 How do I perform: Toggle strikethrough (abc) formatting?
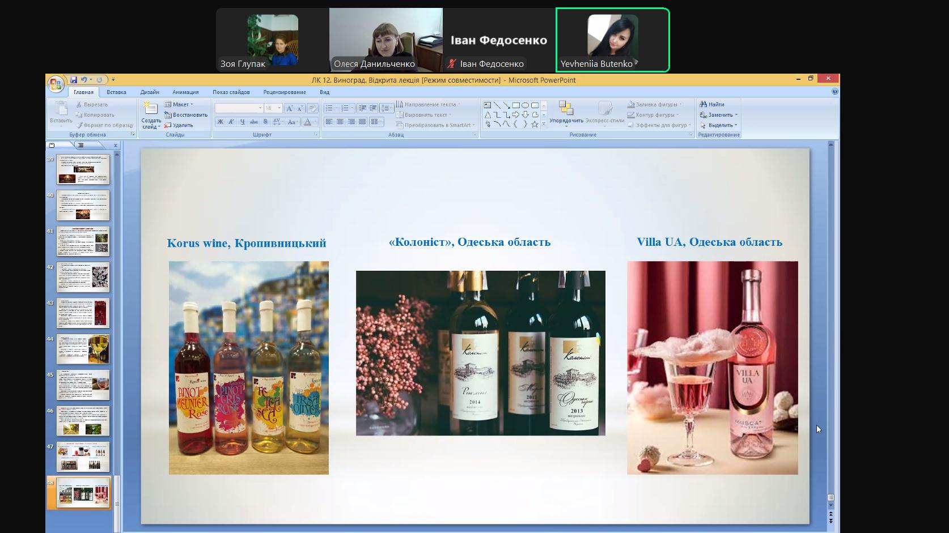(254, 122)
